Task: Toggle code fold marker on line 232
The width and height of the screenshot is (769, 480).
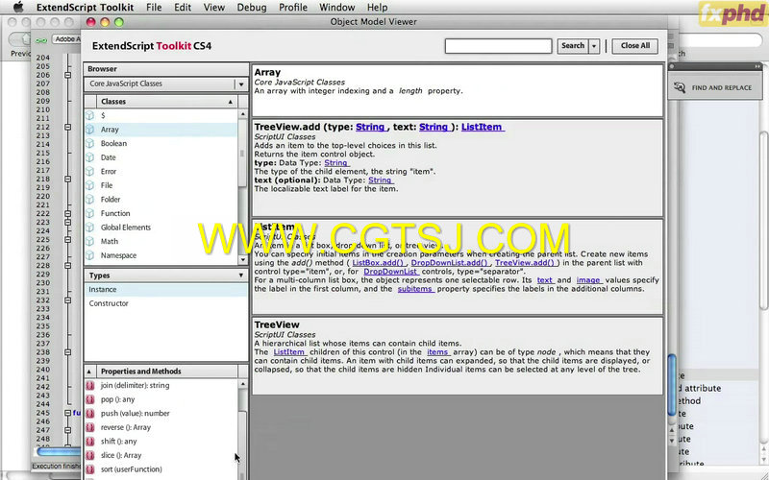Action: click(x=67, y=300)
